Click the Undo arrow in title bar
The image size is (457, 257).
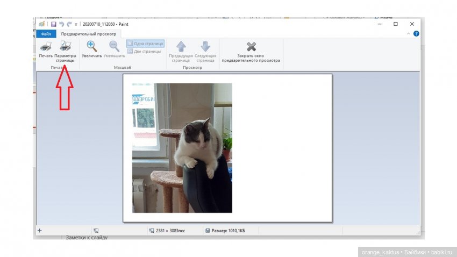[x=61, y=24]
